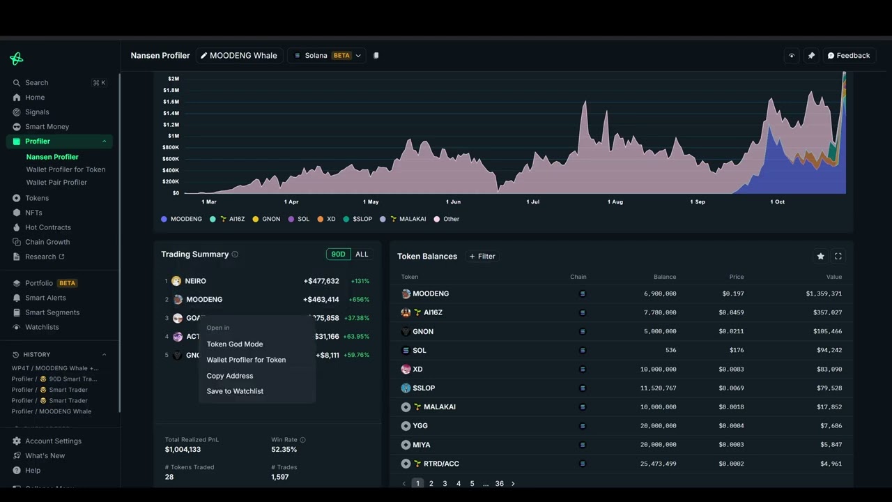Open Wallet Pair Profiler
This screenshot has width=892, height=502.
coord(56,182)
